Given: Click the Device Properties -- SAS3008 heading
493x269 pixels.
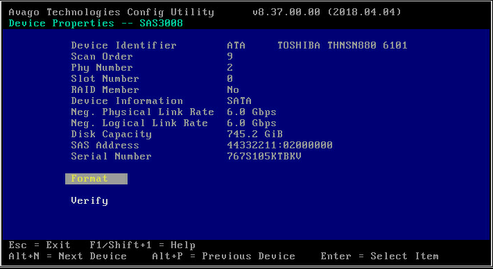Looking at the screenshot, I should coord(96,24).
